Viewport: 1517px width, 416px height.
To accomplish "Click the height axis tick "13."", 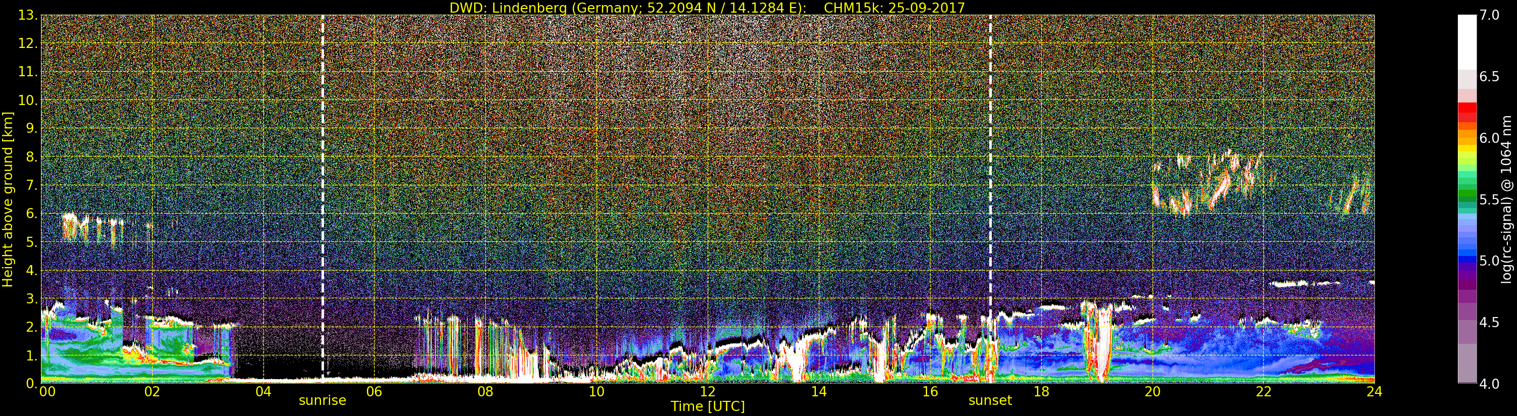I will 28,15.
